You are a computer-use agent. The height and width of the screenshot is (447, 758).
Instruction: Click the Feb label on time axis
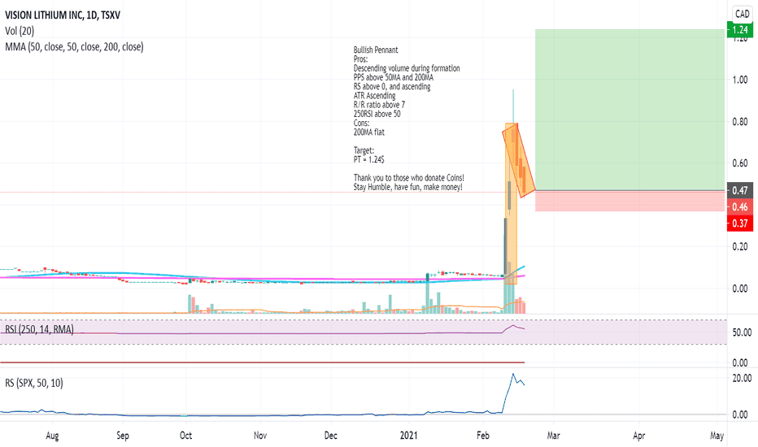point(483,436)
